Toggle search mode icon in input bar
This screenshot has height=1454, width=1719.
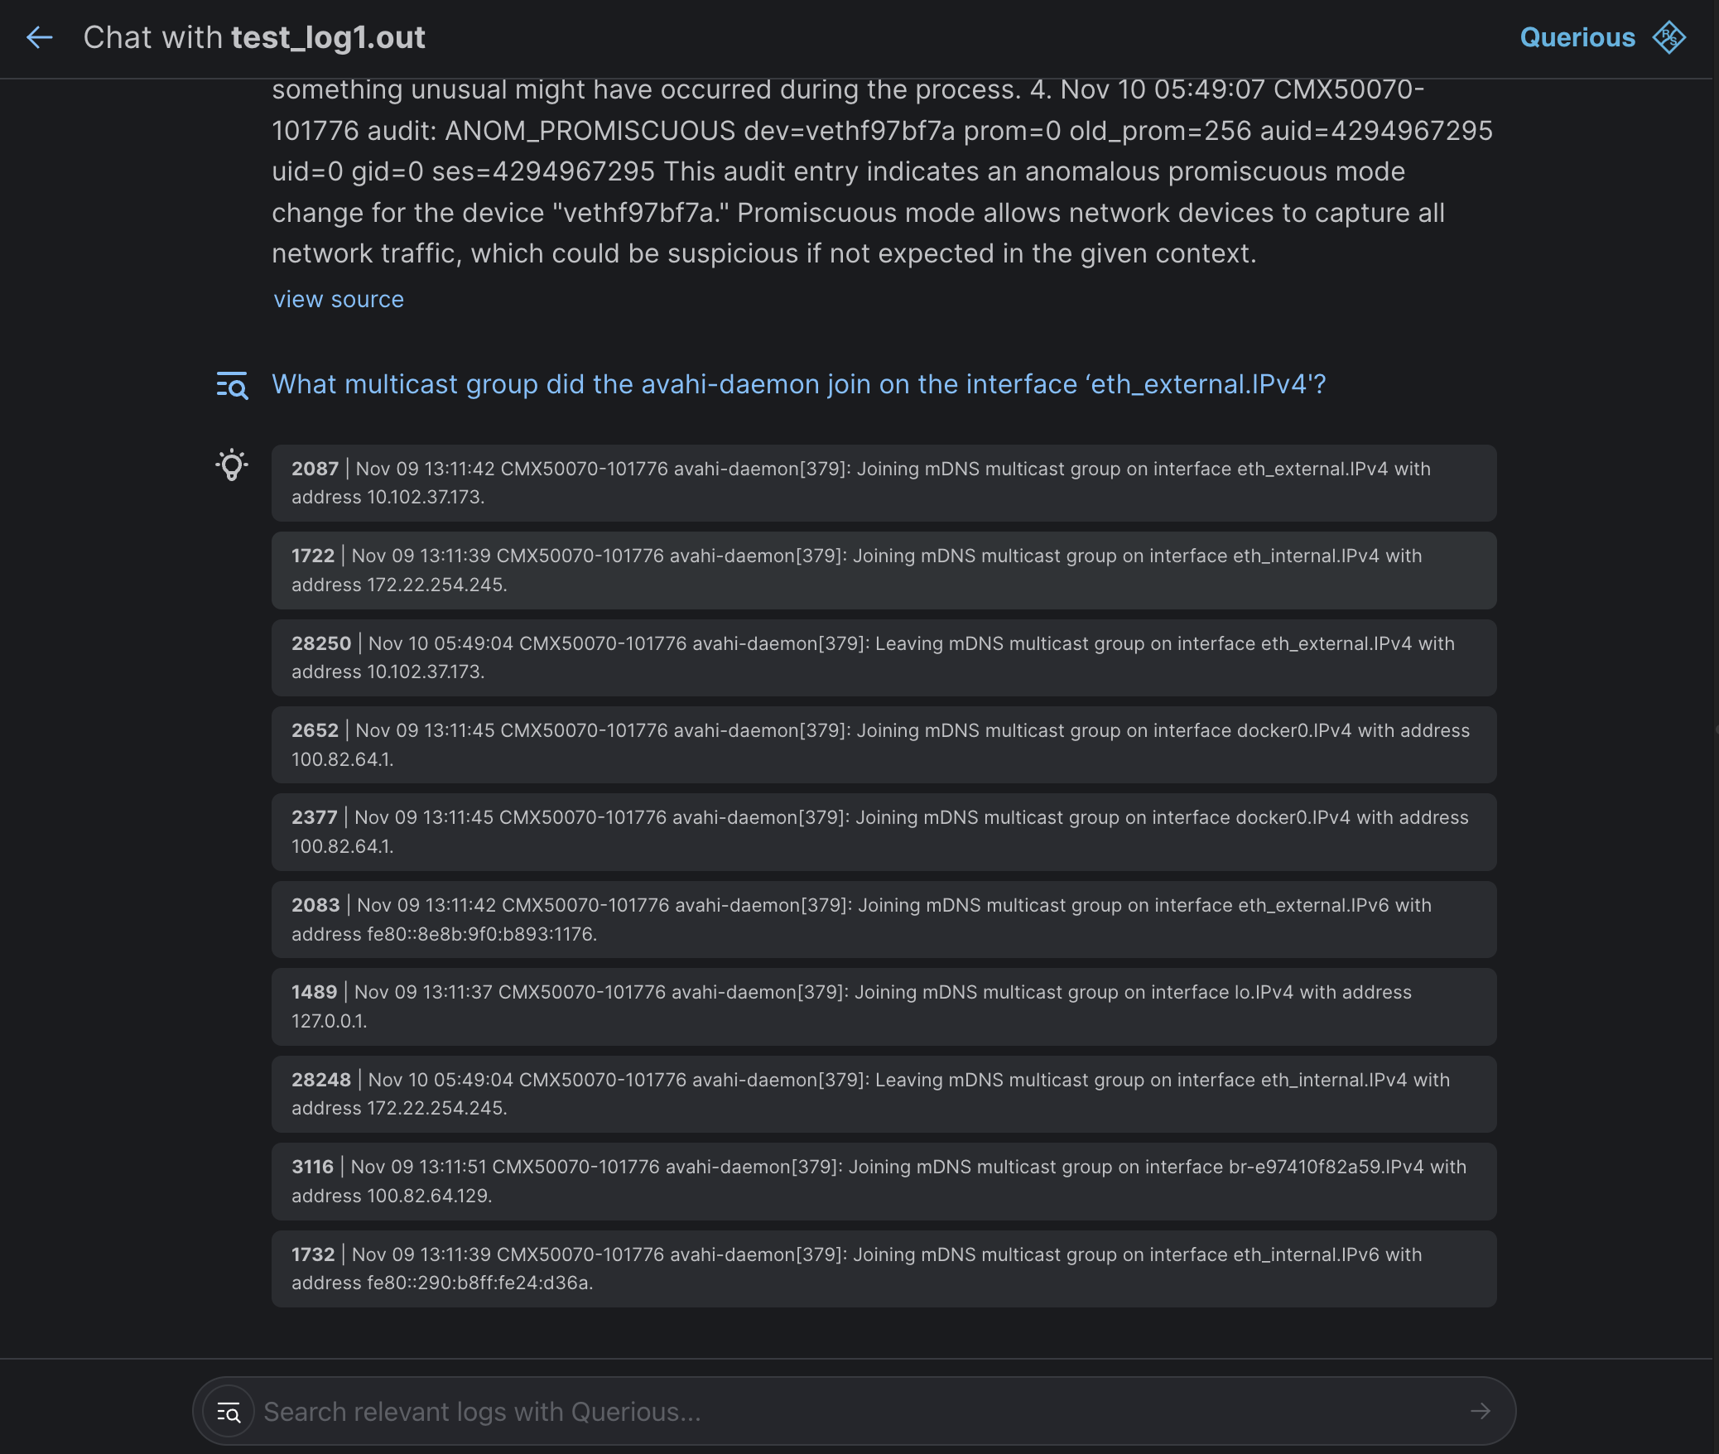tap(229, 1412)
